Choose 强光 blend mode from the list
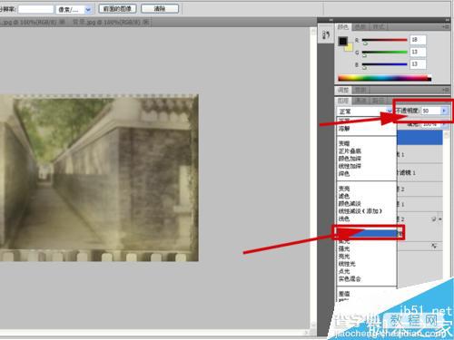This screenshot has height=340, width=454. pos(344,248)
